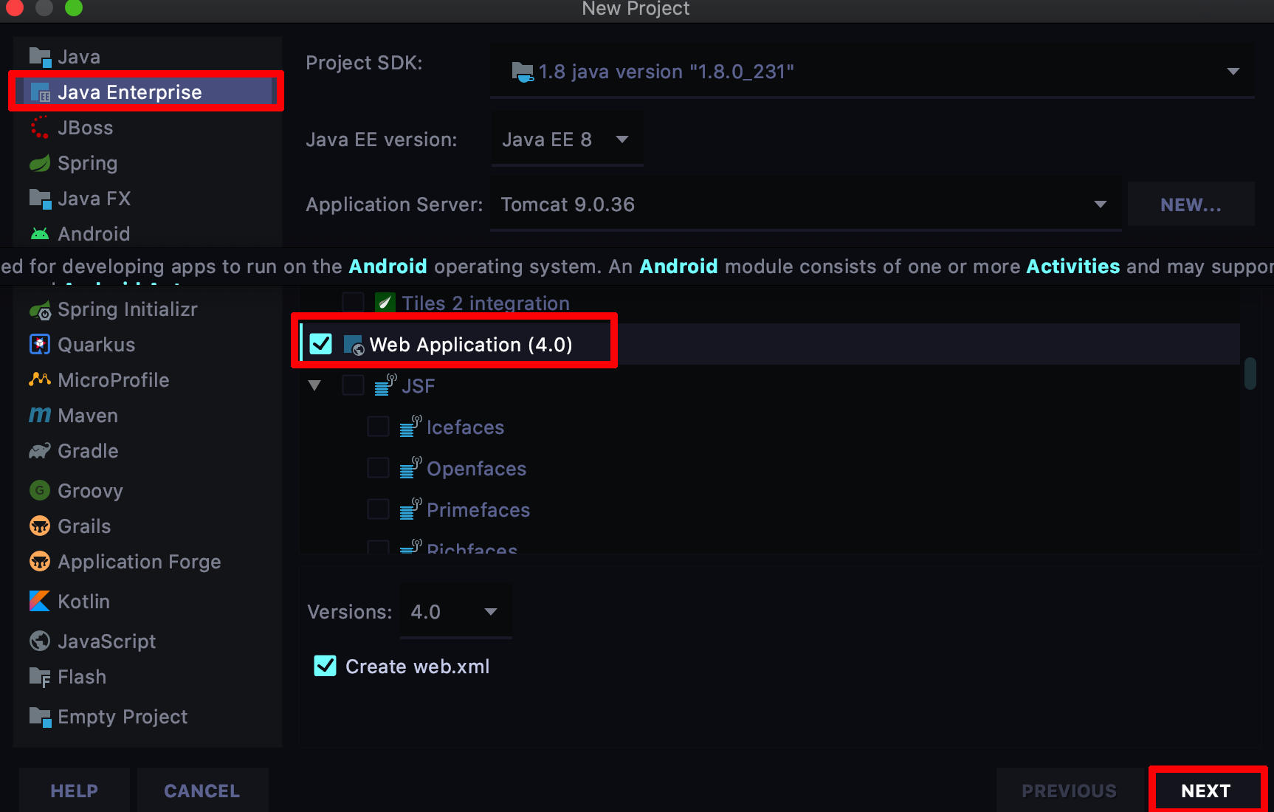This screenshot has height=812, width=1274.
Task: Open the Versions 4.0 dropdown
Action: (455, 611)
